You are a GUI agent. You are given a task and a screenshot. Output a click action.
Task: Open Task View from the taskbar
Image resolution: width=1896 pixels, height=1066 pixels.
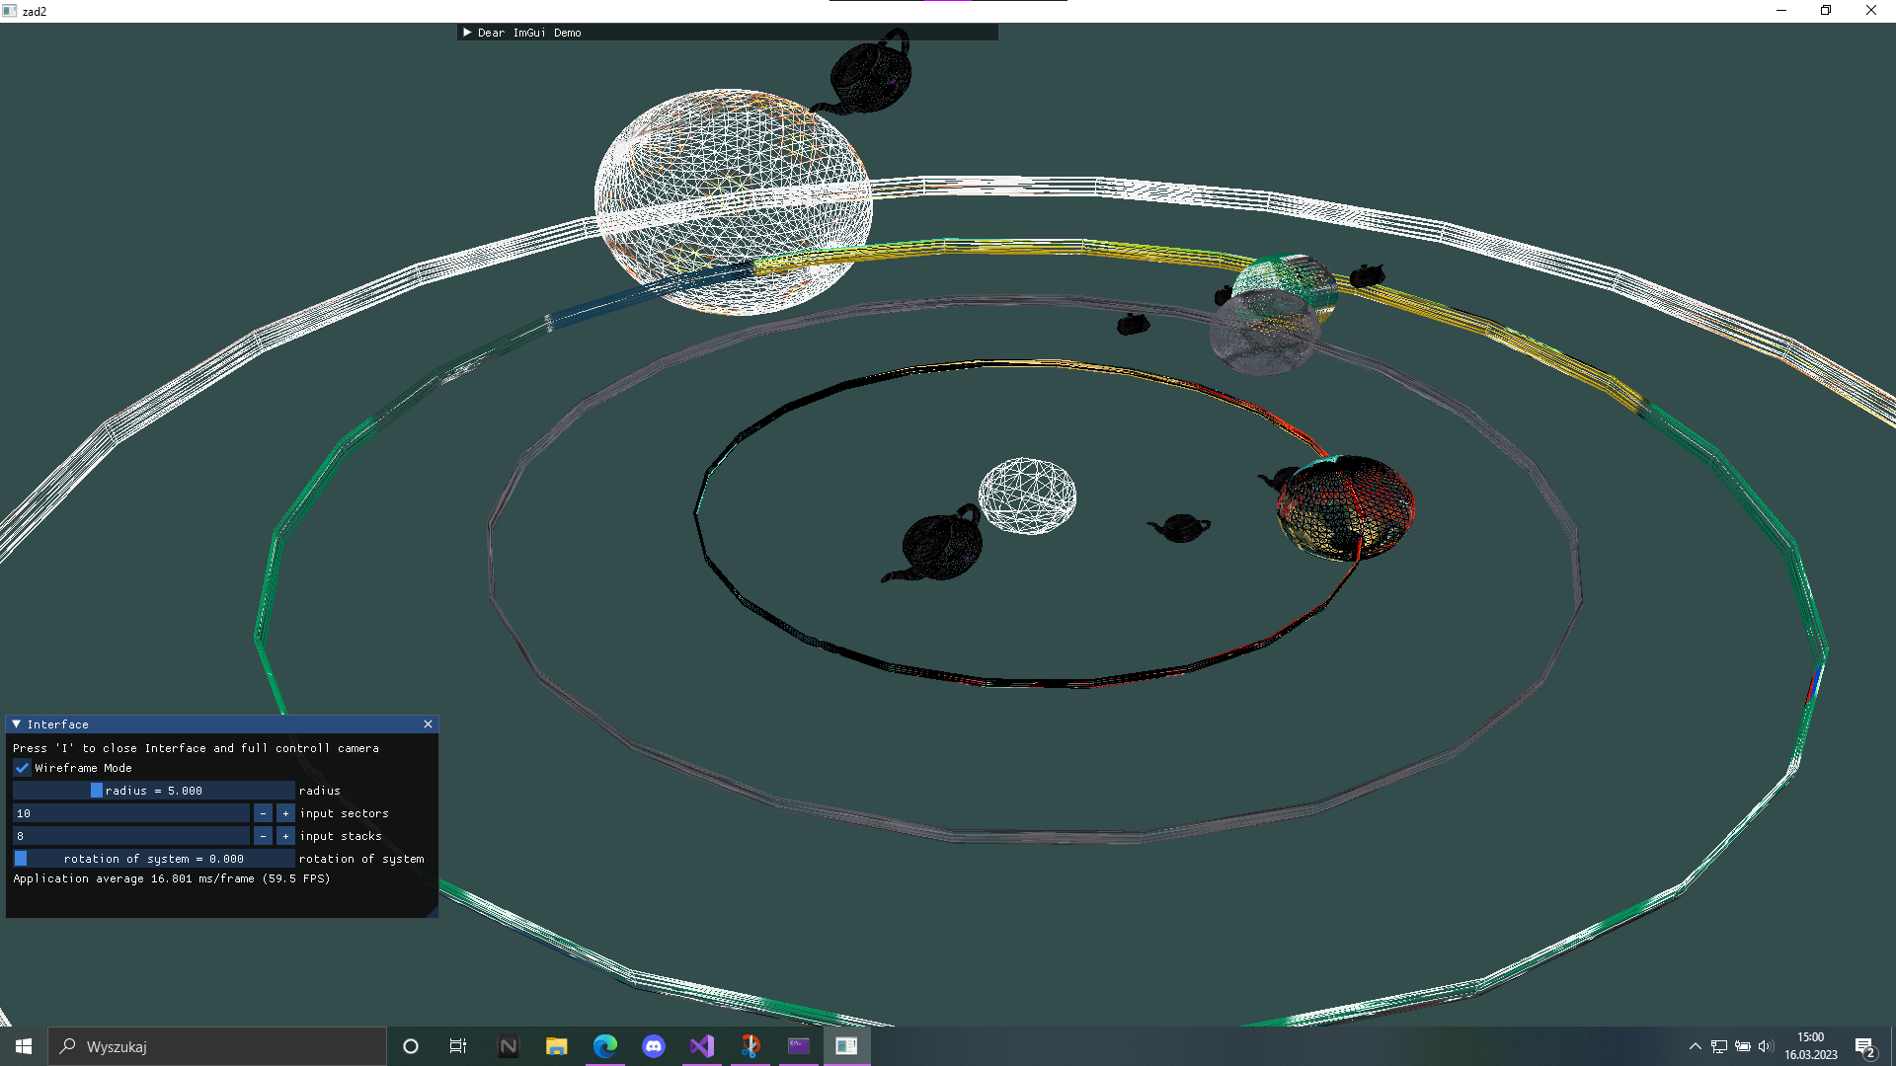point(457,1046)
